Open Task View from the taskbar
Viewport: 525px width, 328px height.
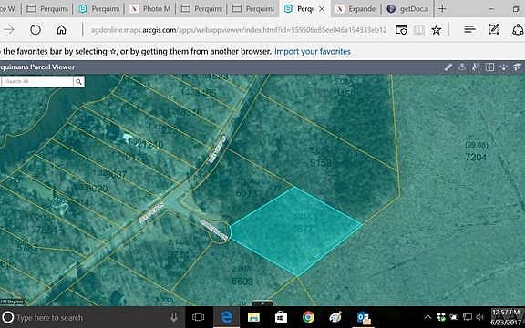pyautogui.click(x=198, y=317)
